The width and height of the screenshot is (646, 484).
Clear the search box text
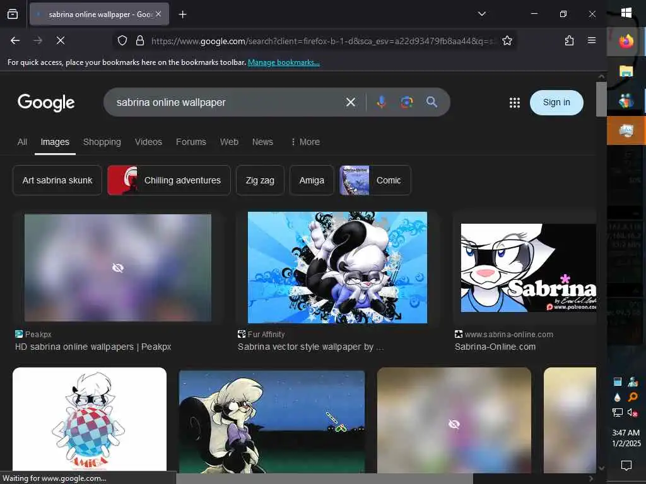(351, 102)
